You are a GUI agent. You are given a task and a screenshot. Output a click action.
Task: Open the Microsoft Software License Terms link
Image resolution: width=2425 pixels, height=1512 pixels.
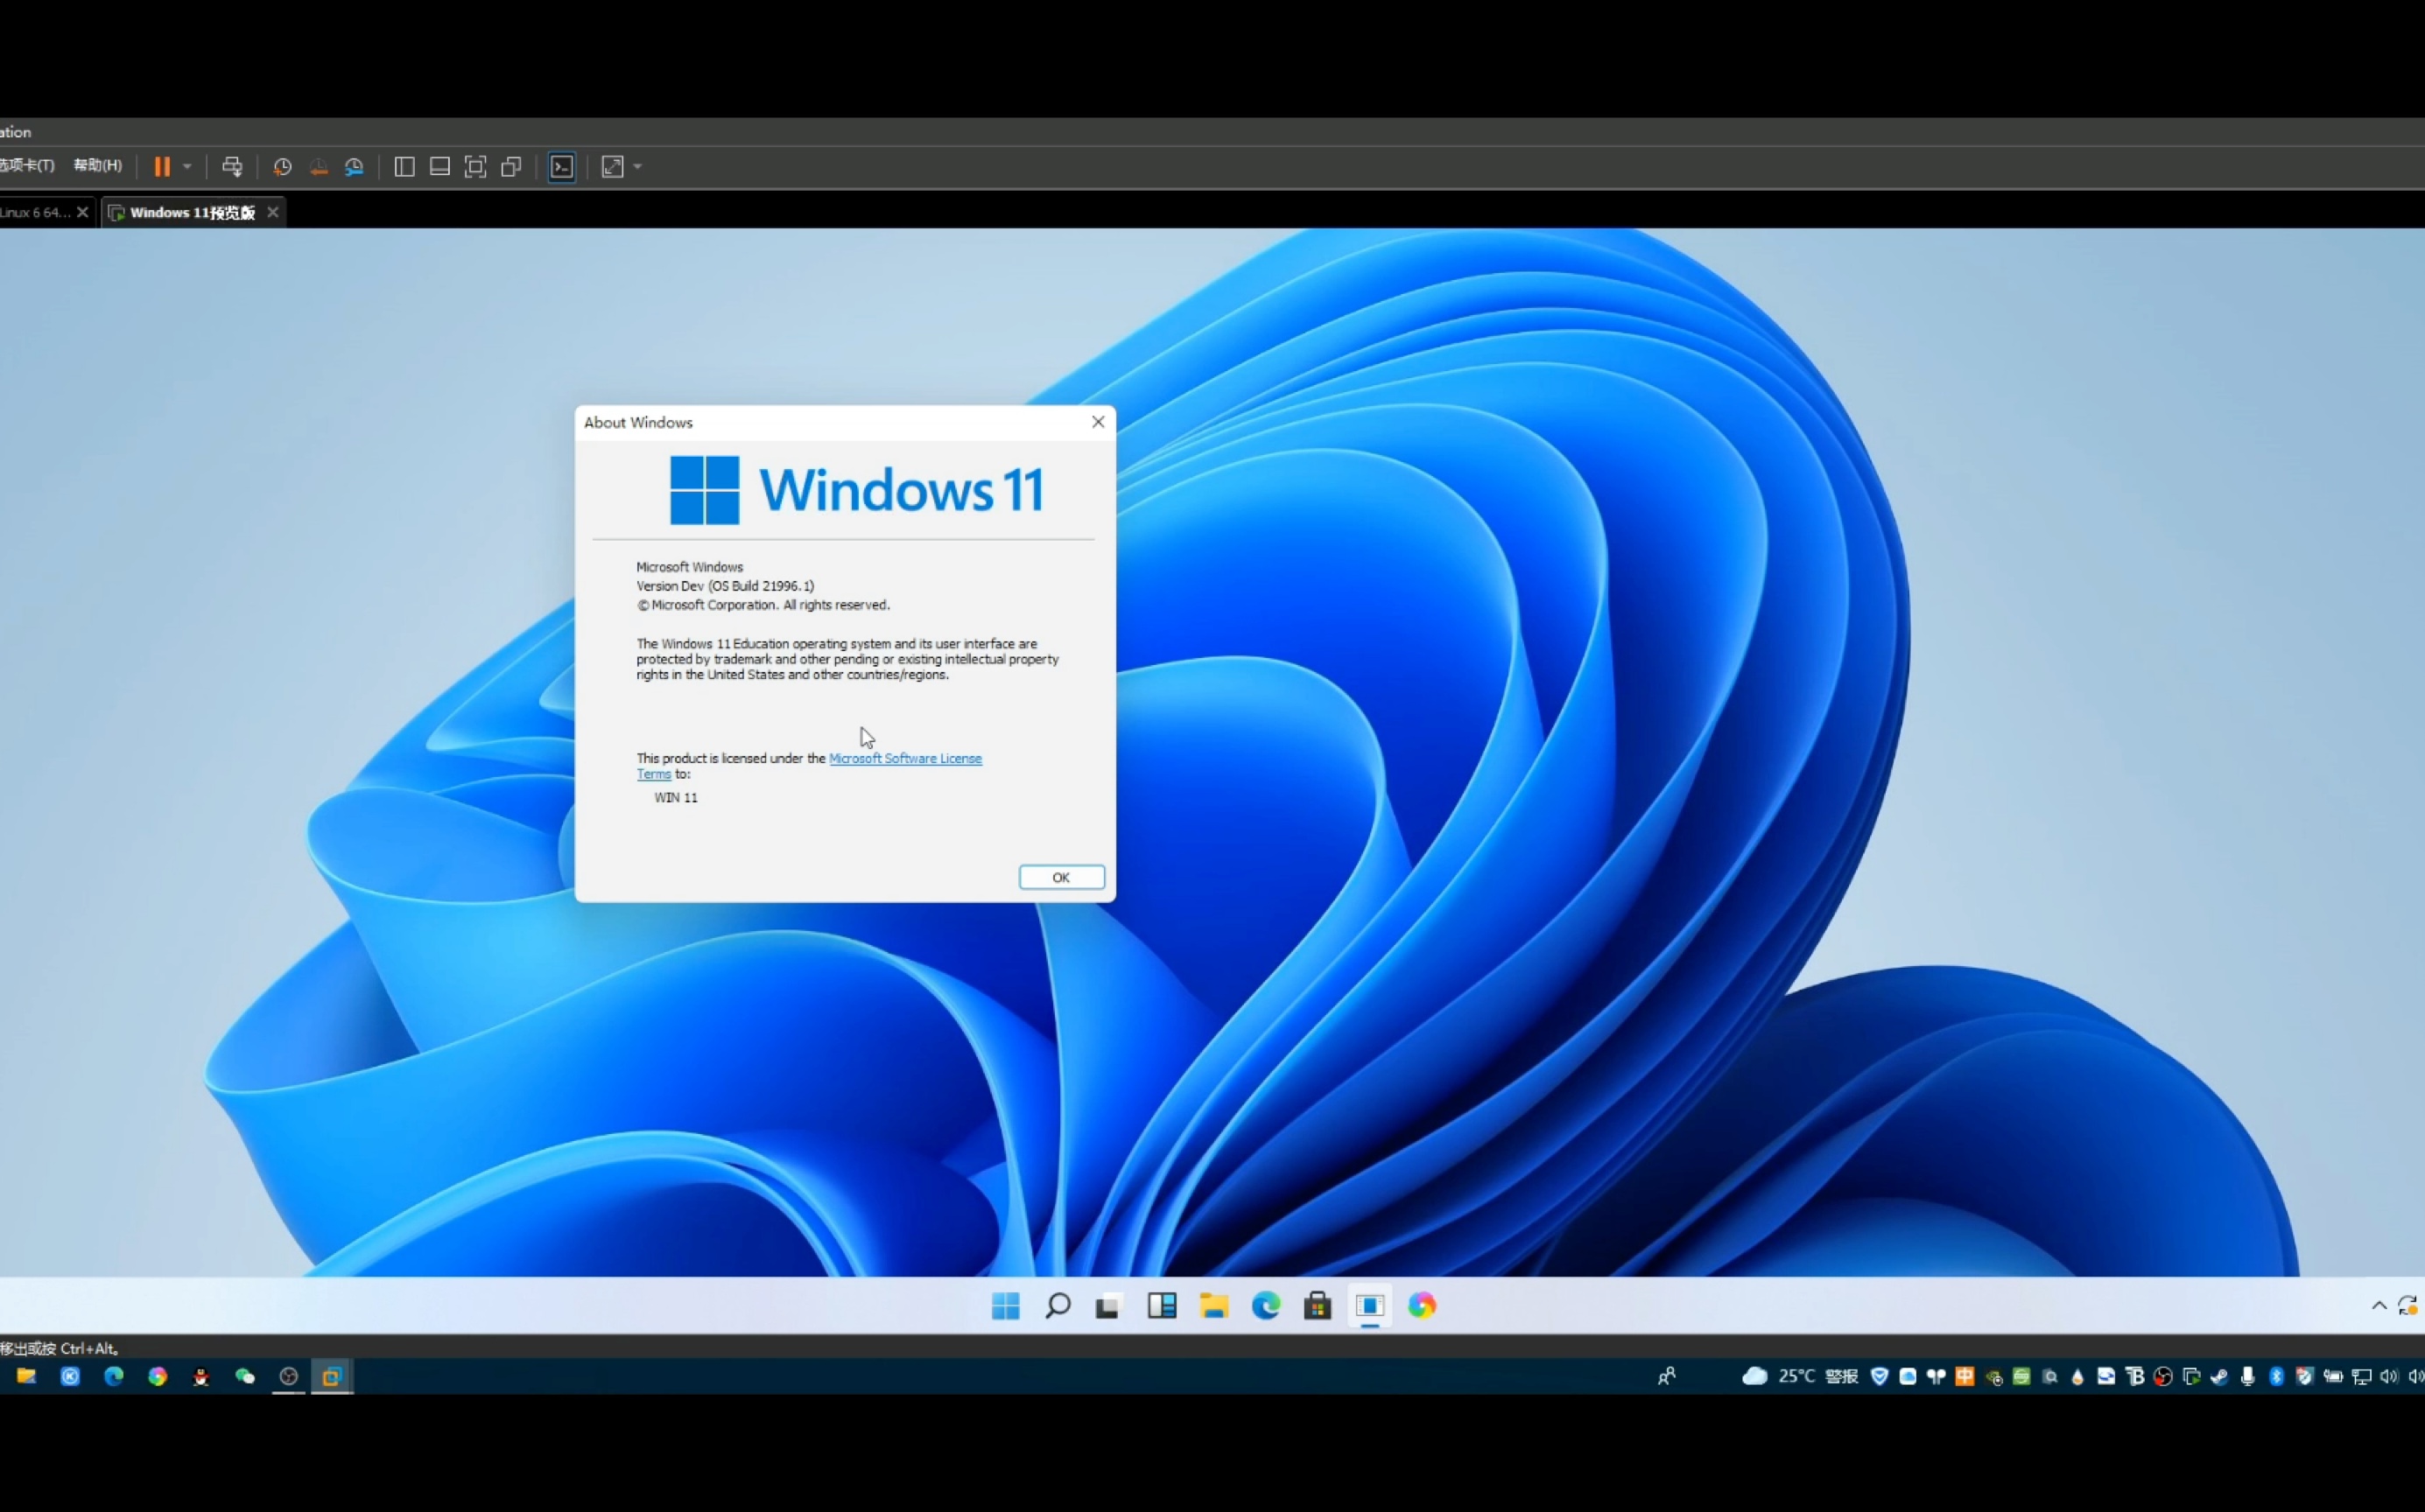[x=904, y=758]
